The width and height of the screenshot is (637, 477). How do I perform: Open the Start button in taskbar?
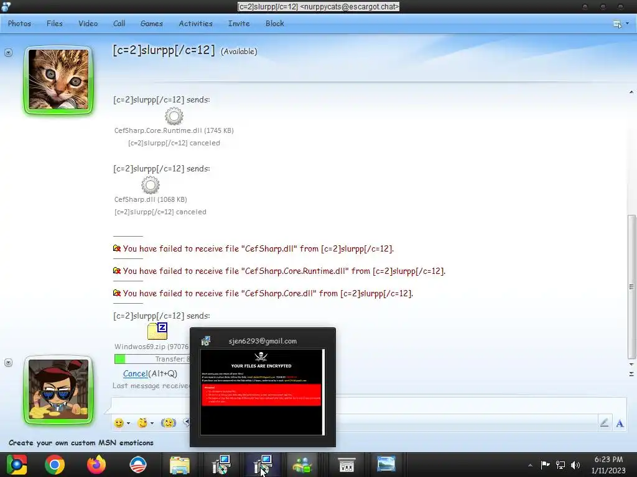point(16,465)
